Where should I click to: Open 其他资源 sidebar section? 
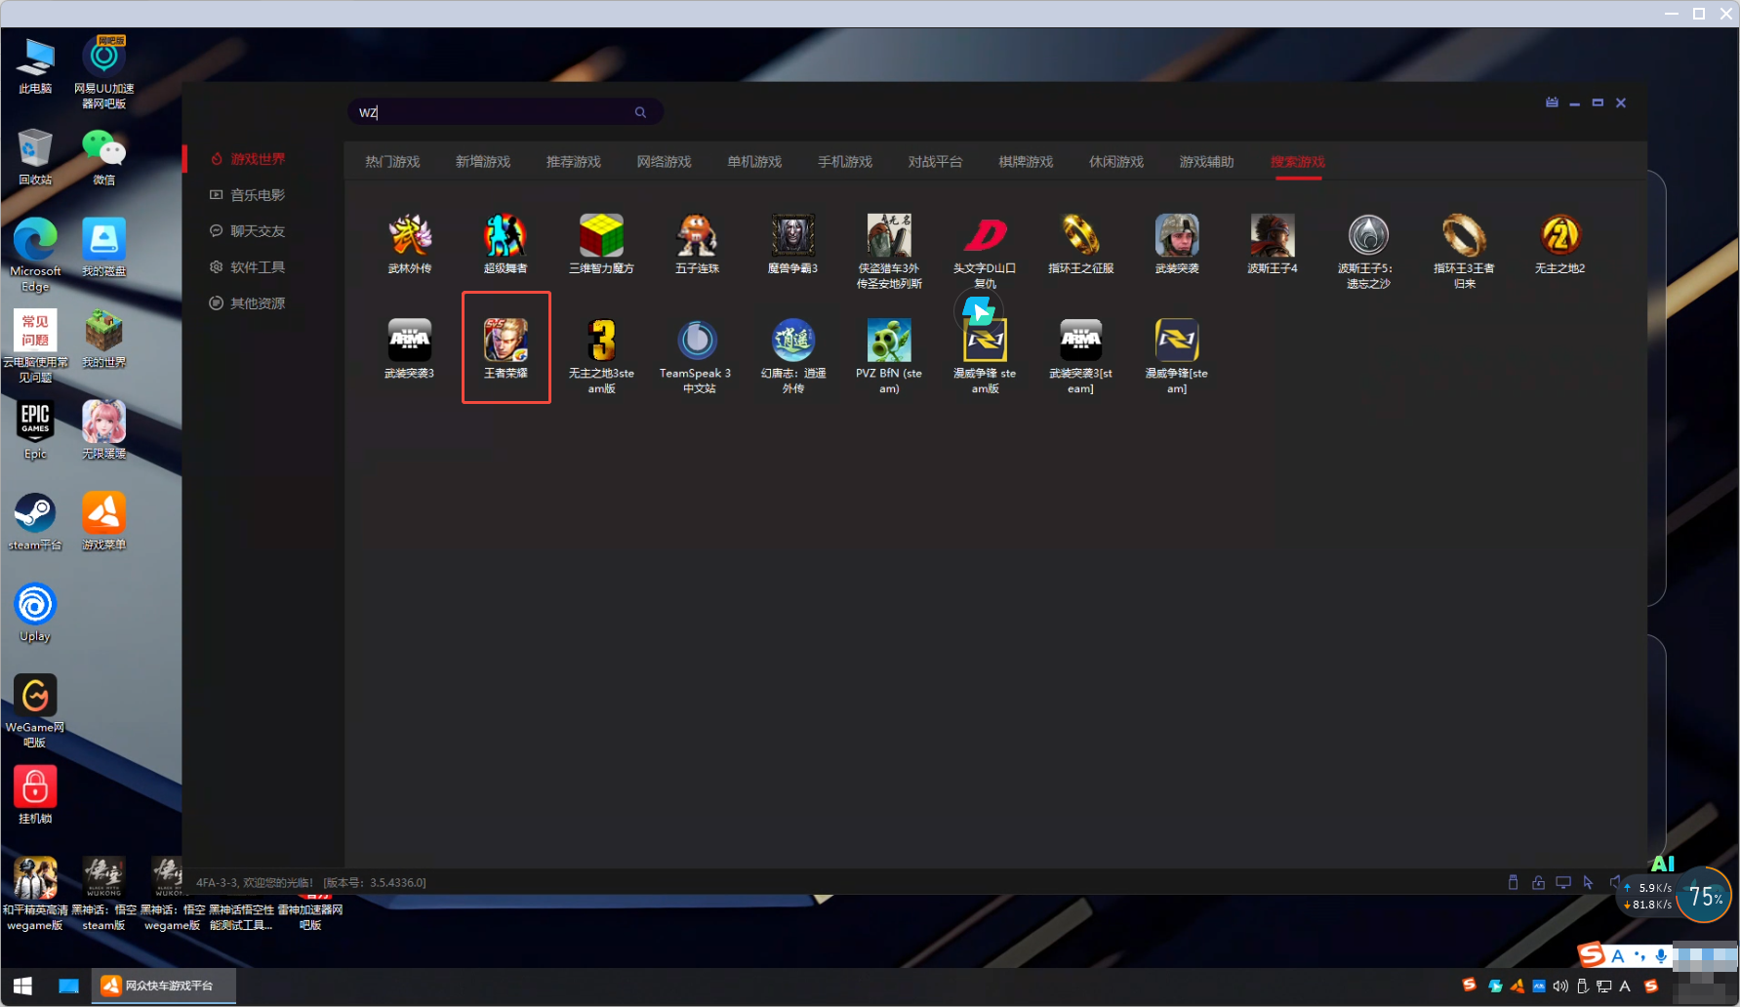coord(249,303)
